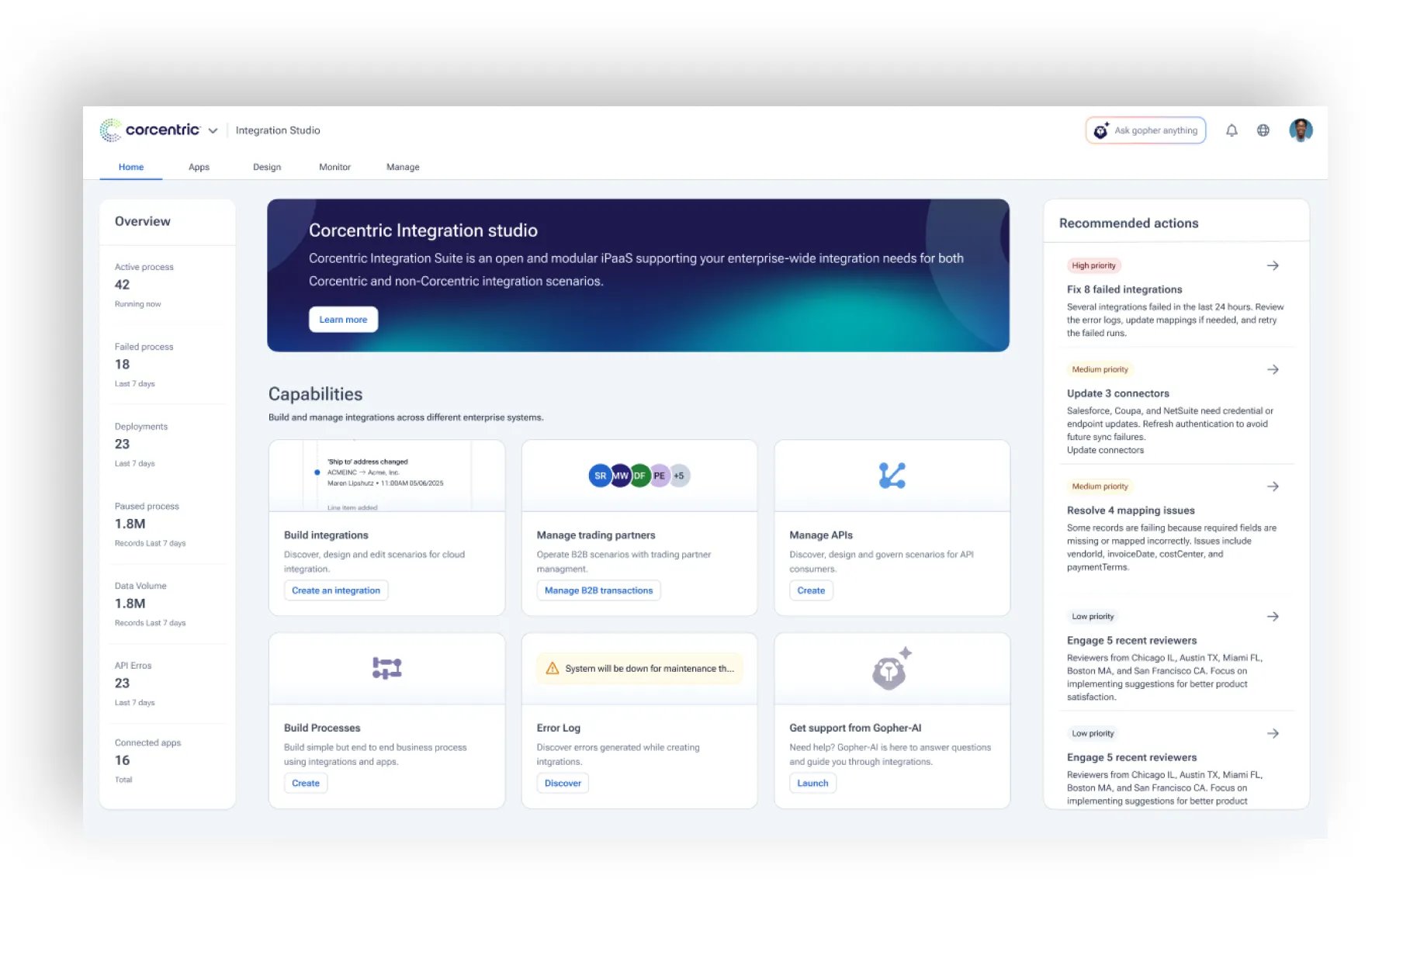Click the Learn more button
The image size is (1410, 969).
[343, 320]
